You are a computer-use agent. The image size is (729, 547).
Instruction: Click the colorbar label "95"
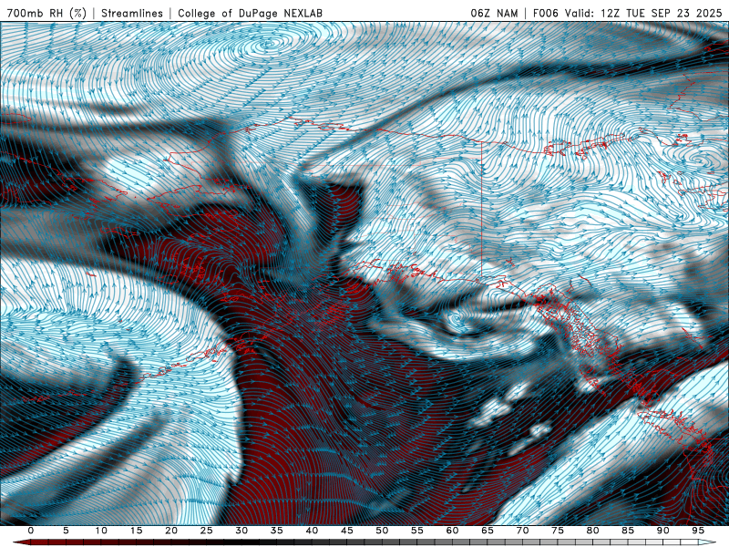(698, 531)
